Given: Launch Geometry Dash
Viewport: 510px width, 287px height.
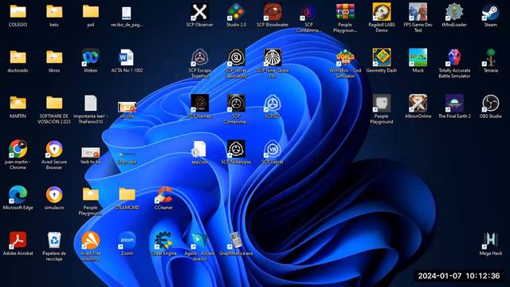Looking at the screenshot, I should click(382, 57).
